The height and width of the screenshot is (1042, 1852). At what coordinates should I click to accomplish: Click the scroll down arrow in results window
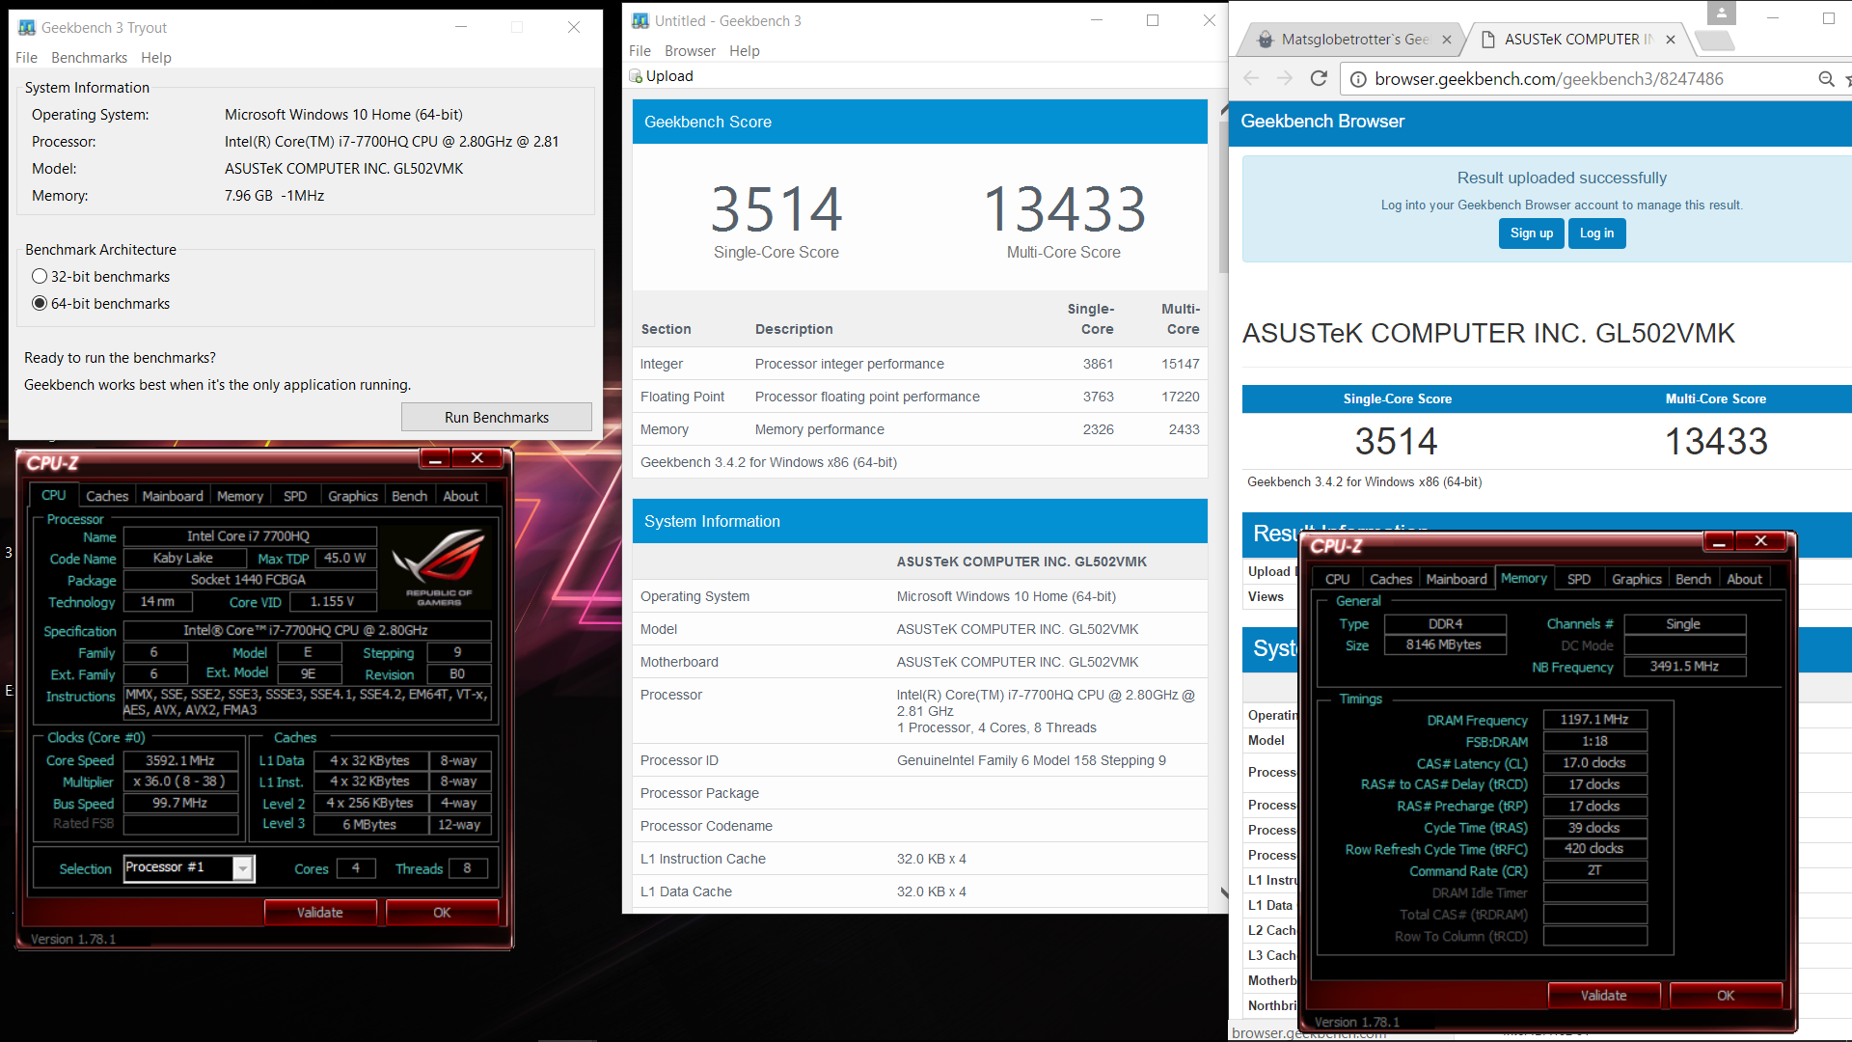pos(1224,893)
